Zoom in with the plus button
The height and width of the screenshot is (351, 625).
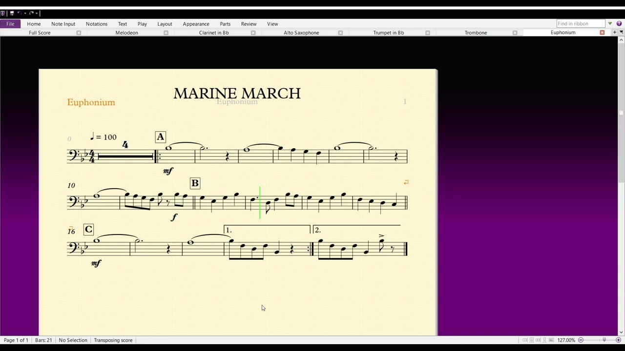[618, 340]
